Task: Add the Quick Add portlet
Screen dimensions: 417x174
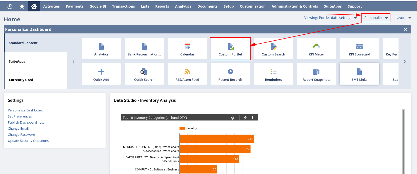Action: pos(101,74)
